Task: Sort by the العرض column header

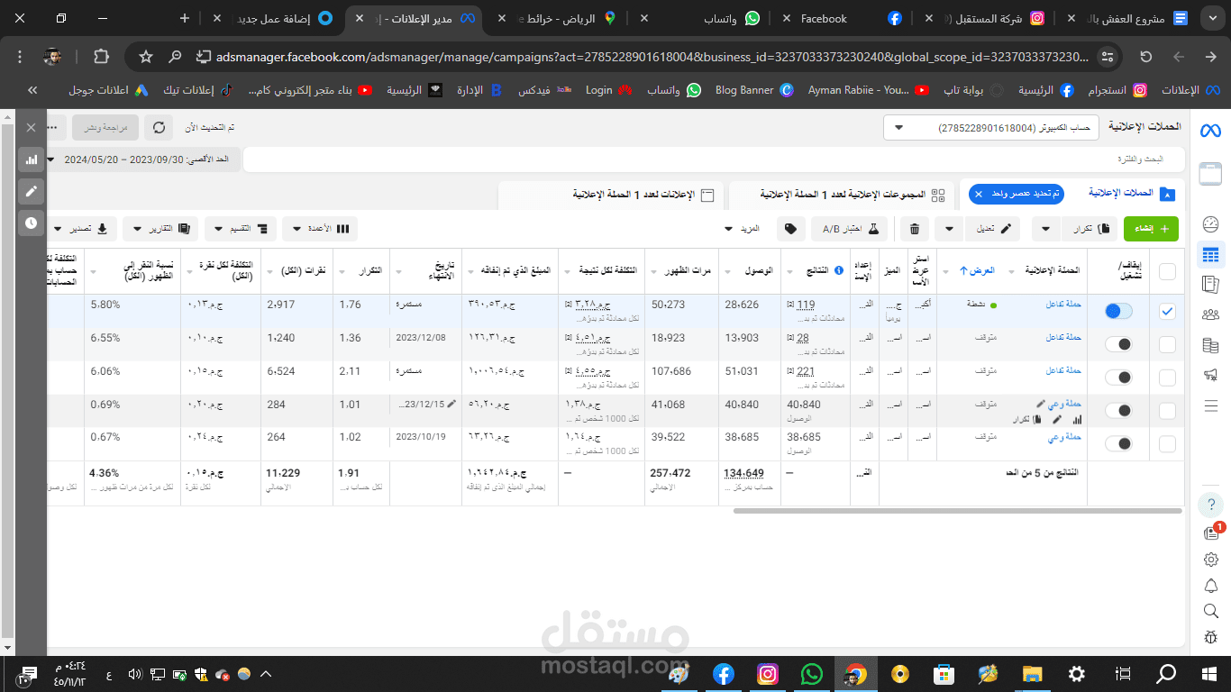Action: [x=976, y=270]
